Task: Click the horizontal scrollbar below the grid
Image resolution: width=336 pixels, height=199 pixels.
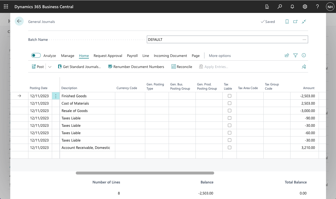Action: (x=145, y=173)
